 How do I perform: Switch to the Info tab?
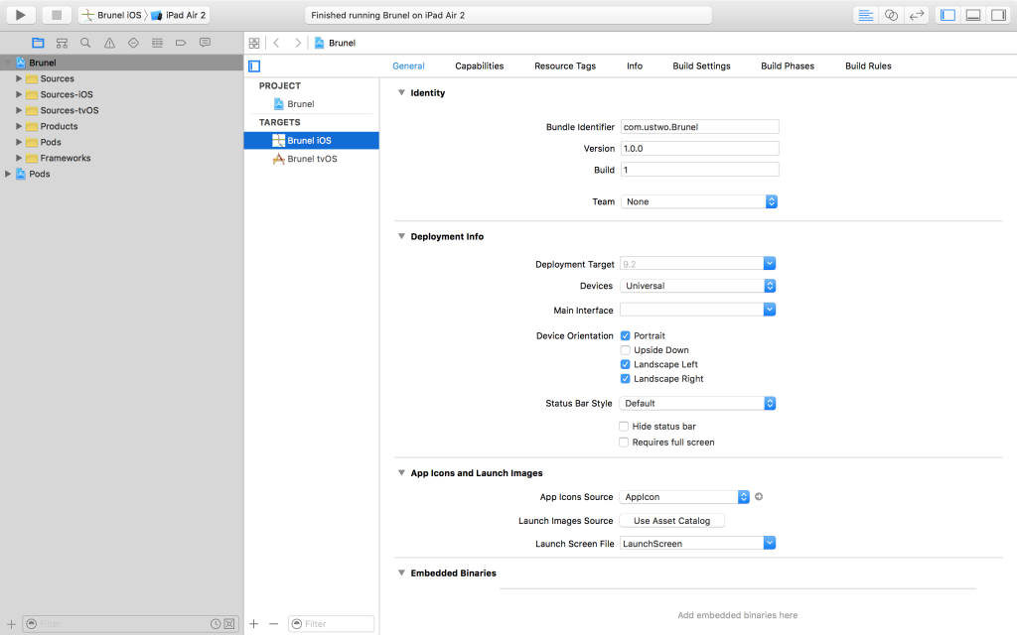(x=635, y=66)
